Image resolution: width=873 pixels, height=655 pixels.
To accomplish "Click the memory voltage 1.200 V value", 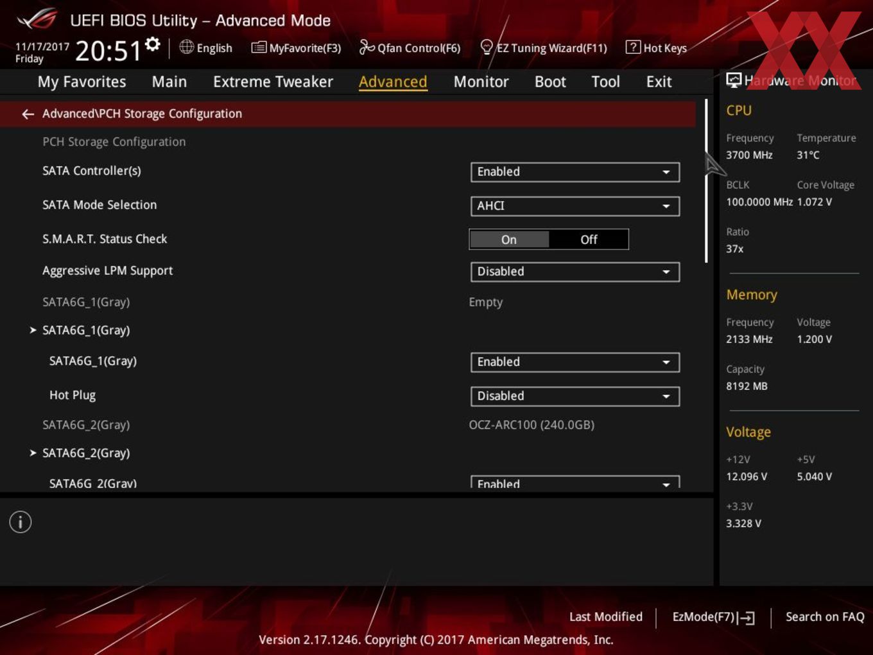I will 815,339.
